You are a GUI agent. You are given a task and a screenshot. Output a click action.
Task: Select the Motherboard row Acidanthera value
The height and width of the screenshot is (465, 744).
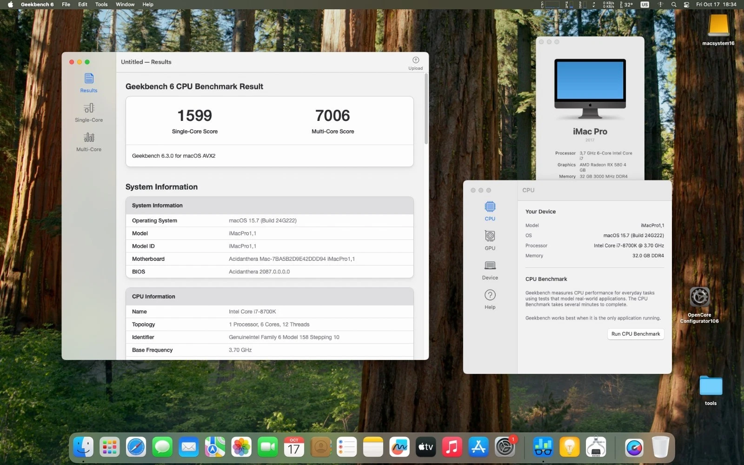pyautogui.click(x=292, y=259)
